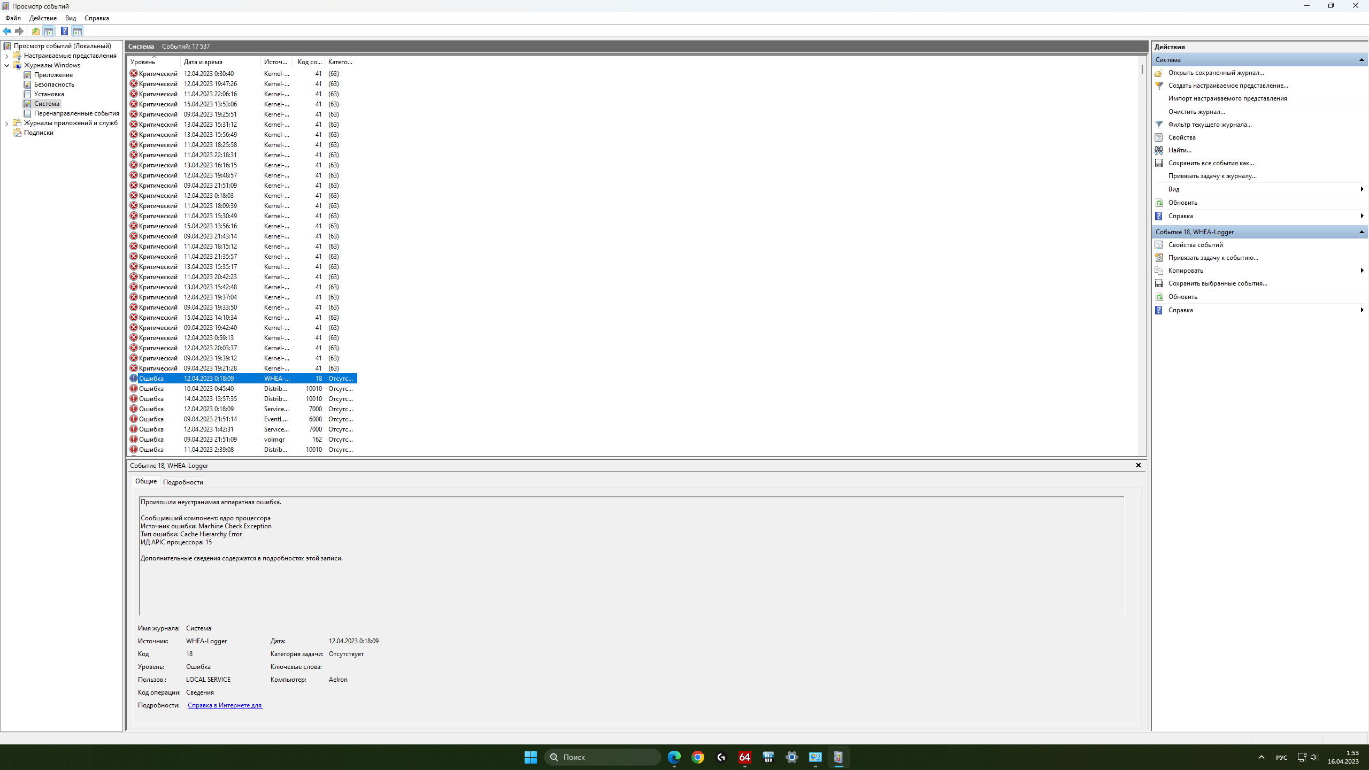The image size is (1369, 770).
Task: Click the binoculars icon for 'Найти...'
Action: [x=1159, y=150]
